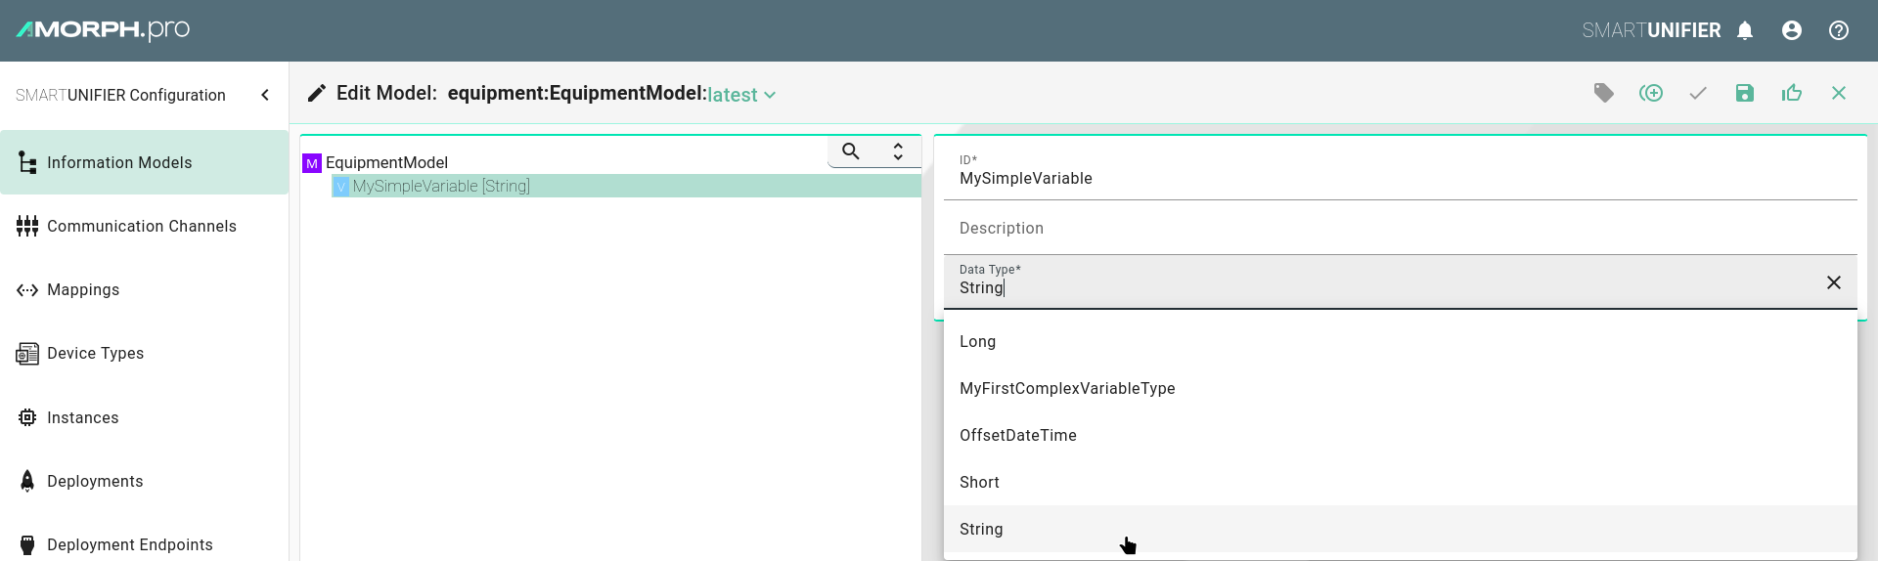Click the ID field MySimpleVariable
Image resolution: width=1878 pixels, height=561 pixels.
click(x=1400, y=172)
